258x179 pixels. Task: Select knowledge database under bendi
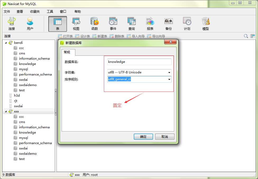(27, 64)
